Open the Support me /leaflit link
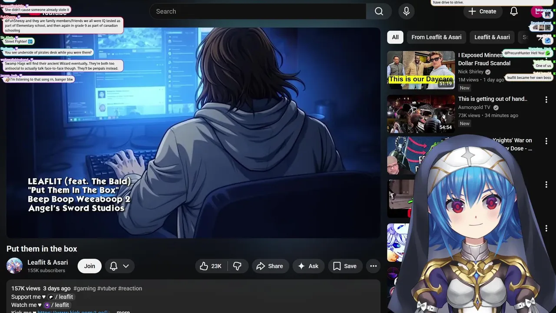The height and width of the screenshot is (313, 556). click(60, 297)
